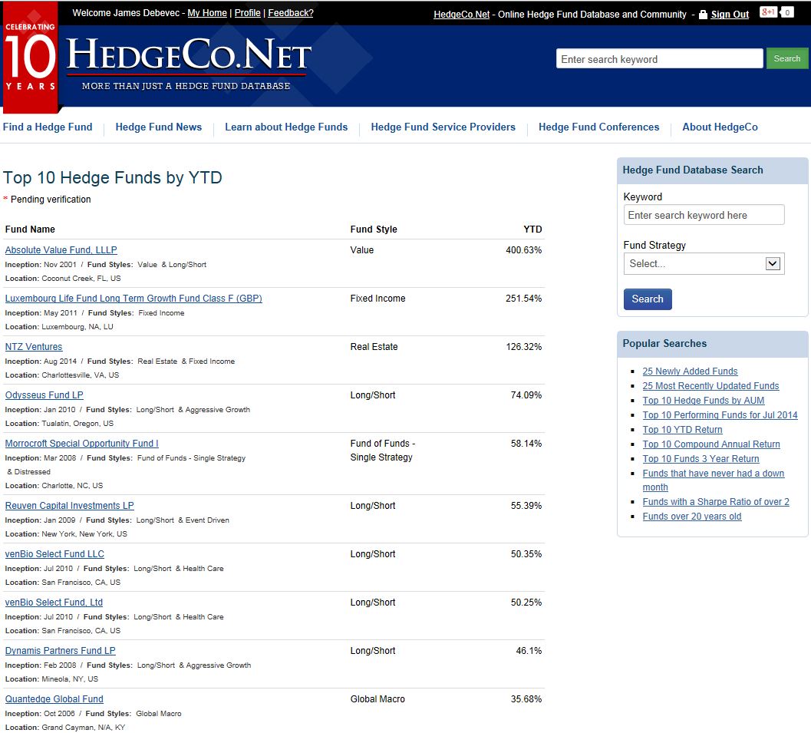
Task: Open the Fund Strategy dropdown
Action: [704, 264]
